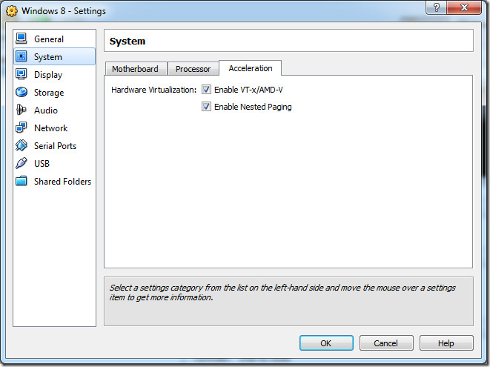Click the Serial Ports connector icon
This screenshot has width=490, height=367.
pyautogui.click(x=21, y=145)
